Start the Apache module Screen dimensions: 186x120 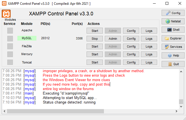pos(95,31)
